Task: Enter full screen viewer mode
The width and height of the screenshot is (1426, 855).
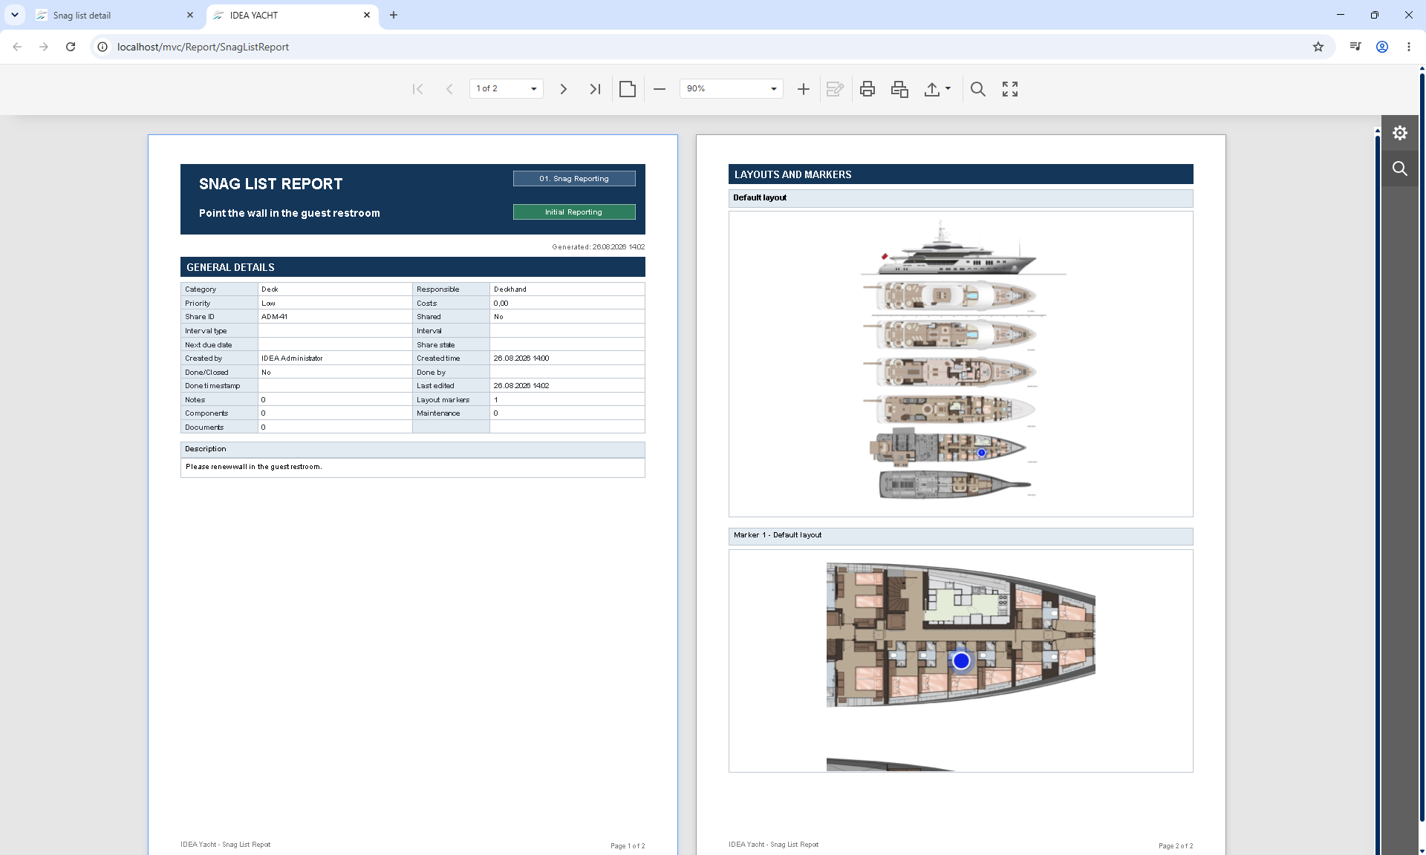Action: (x=1010, y=89)
